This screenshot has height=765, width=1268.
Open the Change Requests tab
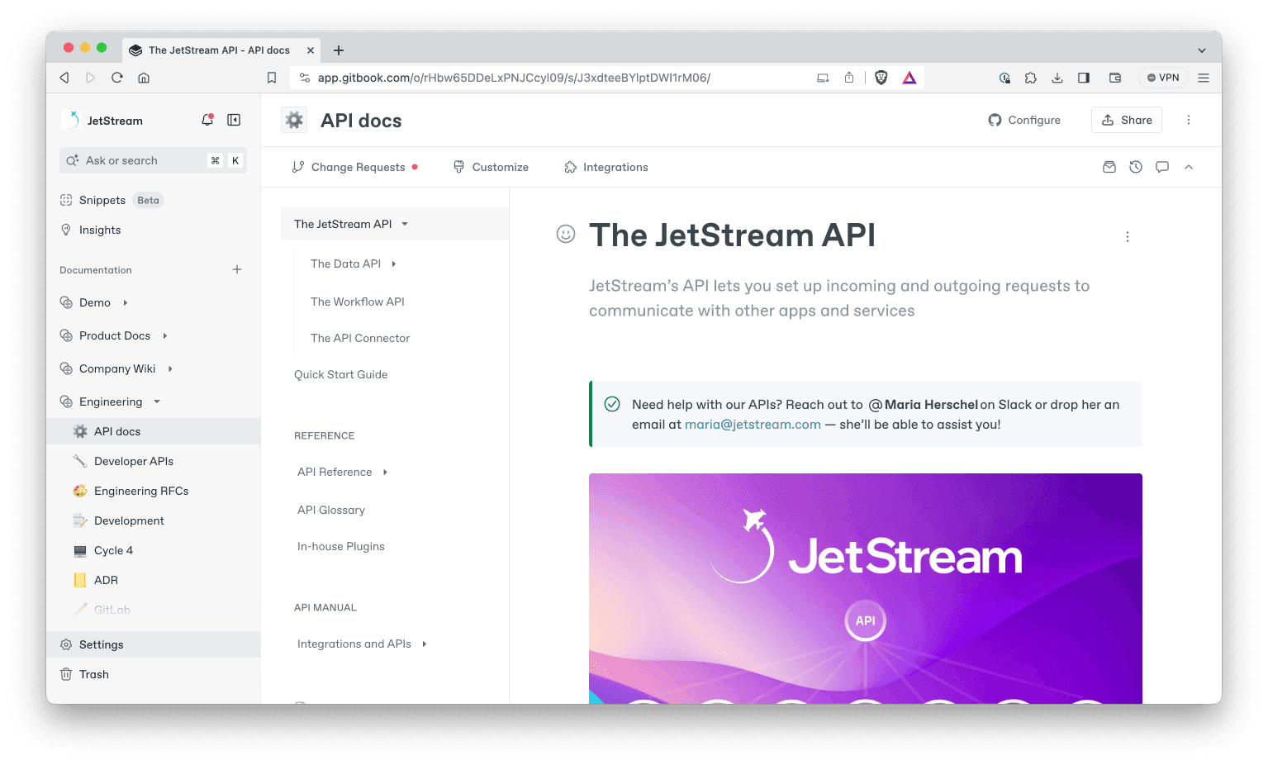(354, 167)
